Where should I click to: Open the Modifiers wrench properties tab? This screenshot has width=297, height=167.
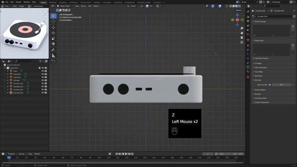(248, 50)
